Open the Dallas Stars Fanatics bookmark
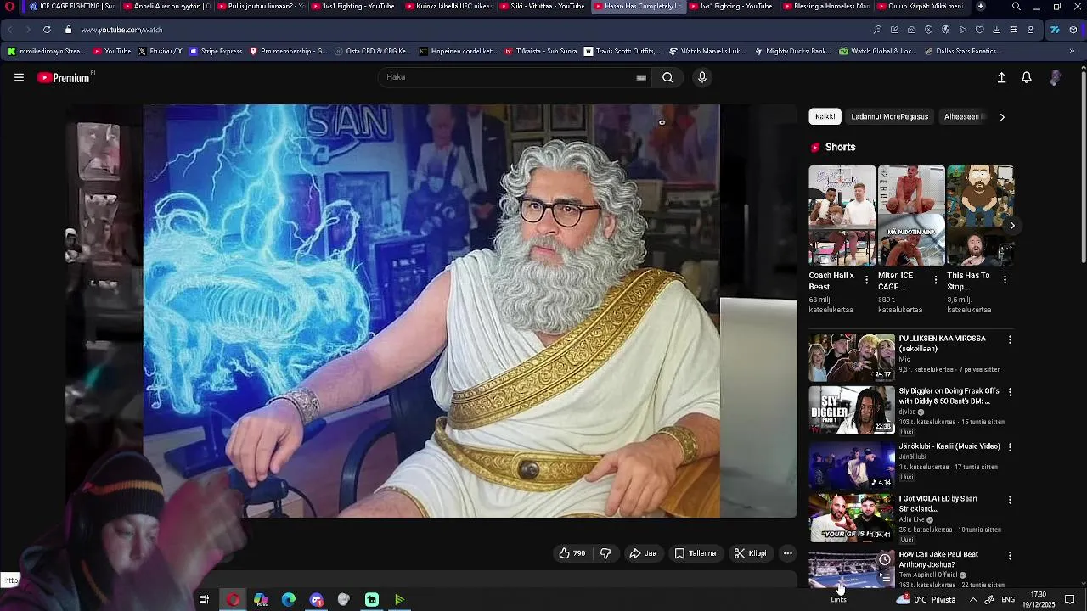This screenshot has width=1087, height=611. click(962, 51)
